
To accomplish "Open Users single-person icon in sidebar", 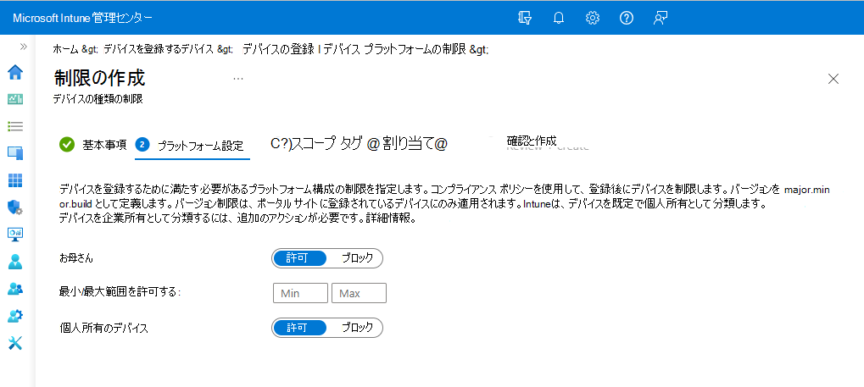I will (15, 262).
